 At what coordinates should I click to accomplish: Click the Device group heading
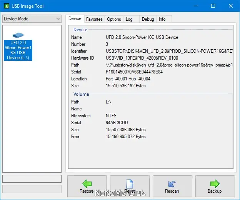80,30
